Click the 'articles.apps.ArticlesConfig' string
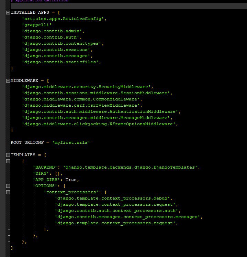The height and width of the screenshot is (257, 247). 63,19
